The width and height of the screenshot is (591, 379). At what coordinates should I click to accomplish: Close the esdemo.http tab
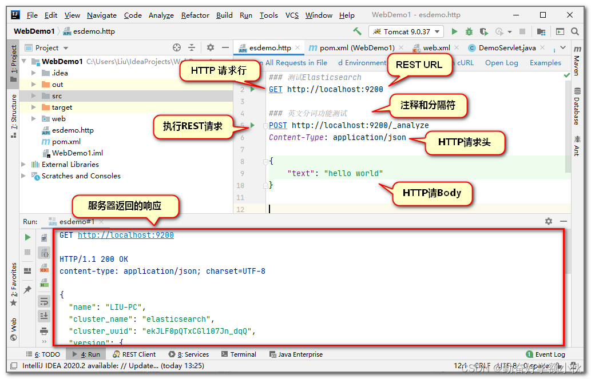coord(298,47)
